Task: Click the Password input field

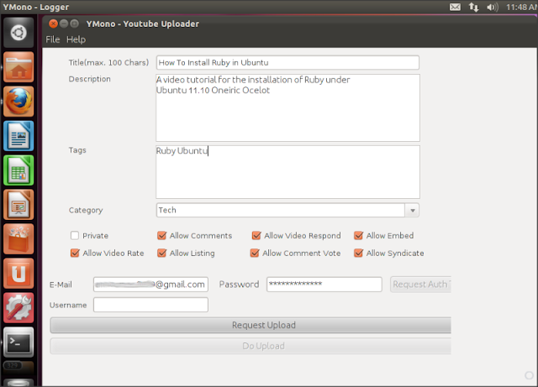Action: click(324, 285)
